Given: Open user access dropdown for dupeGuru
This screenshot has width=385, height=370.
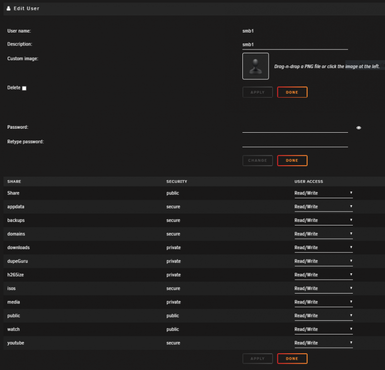Looking at the screenshot, I should pos(323,261).
